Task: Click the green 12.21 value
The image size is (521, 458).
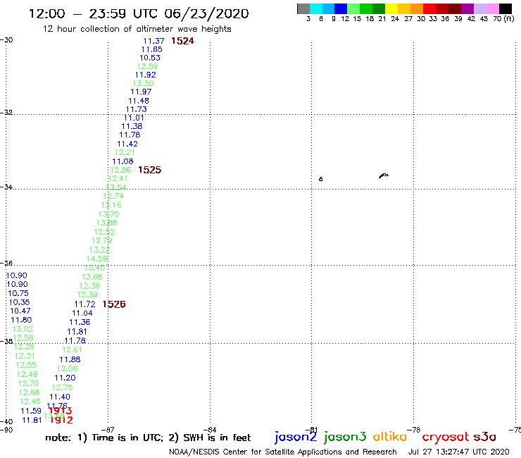Action: (125, 152)
